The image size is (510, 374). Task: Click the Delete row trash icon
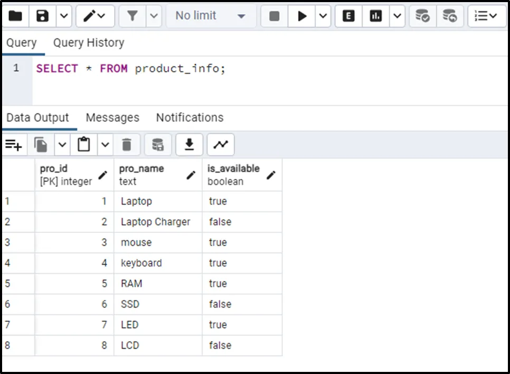click(x=127, y=144)
